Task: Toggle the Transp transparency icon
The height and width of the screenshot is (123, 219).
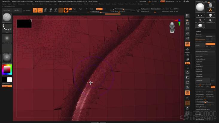Action: coord(187,98)
